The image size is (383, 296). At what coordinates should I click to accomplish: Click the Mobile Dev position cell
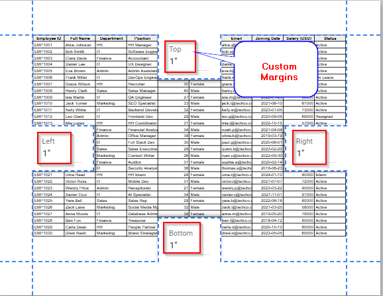click(x=142, y=181)
